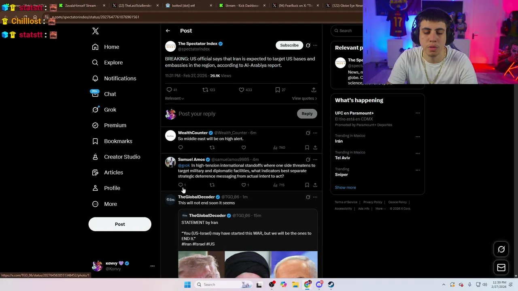Click Show more under What's happening

[345, 188]
